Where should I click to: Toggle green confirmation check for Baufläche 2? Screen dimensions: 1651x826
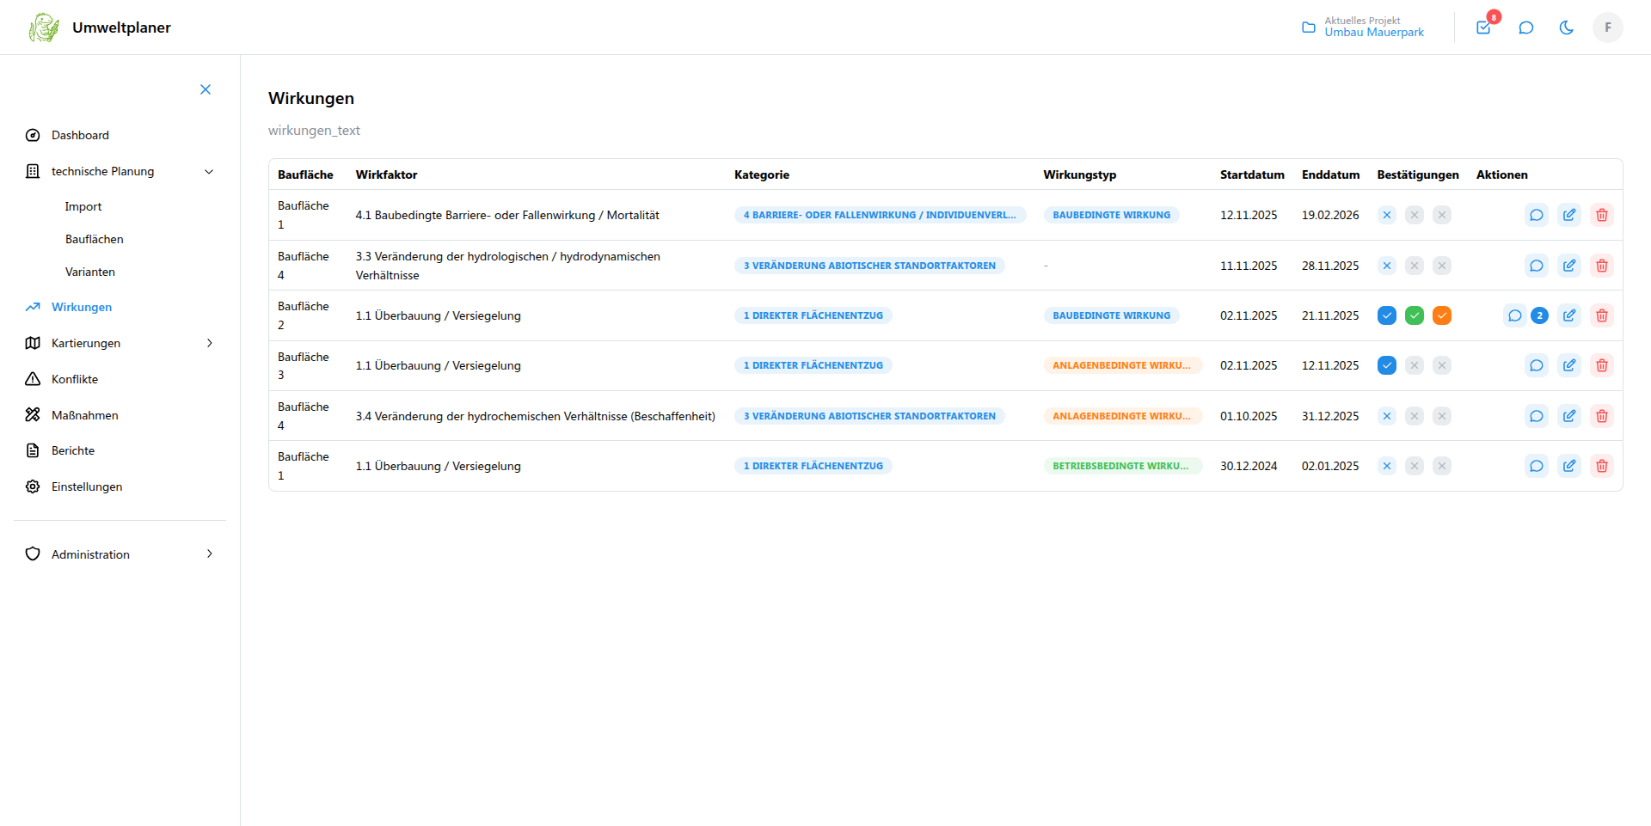tap(1415, 315)
